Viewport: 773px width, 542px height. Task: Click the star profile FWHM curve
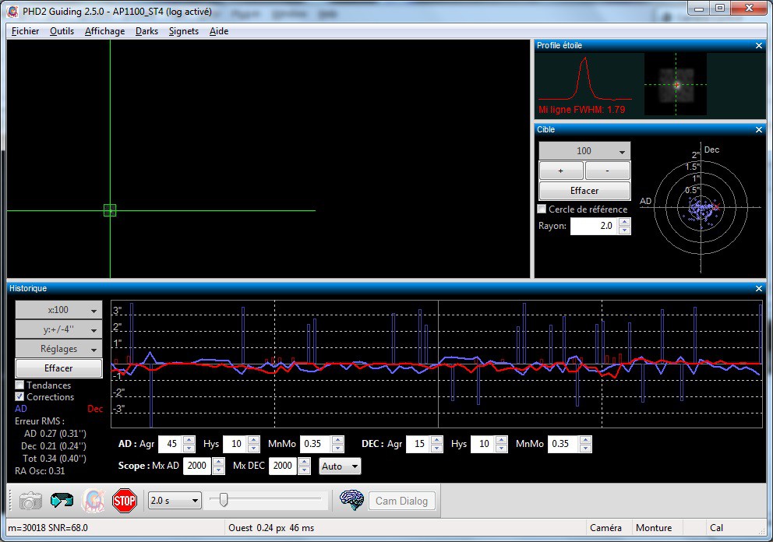[584, 79]
